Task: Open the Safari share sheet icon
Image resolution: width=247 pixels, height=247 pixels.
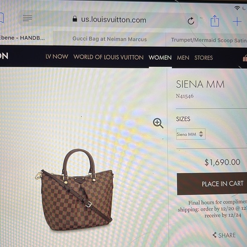Action: point(215,21)
